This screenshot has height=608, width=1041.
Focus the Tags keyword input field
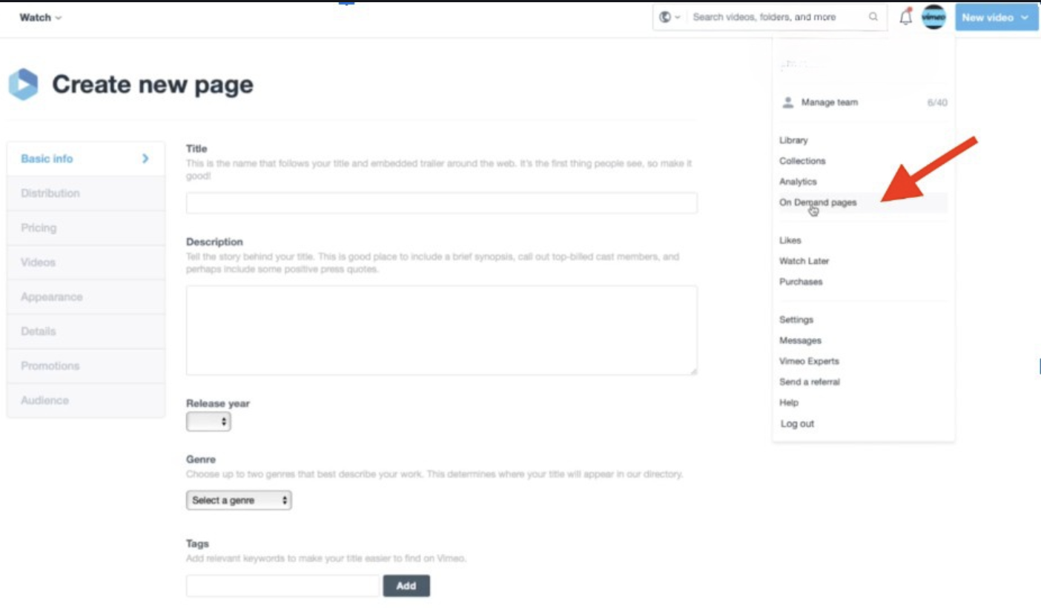(282, 586)
